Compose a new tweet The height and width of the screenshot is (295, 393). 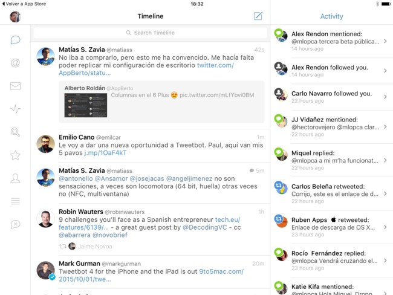point(258,16)
